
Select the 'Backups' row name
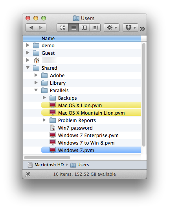tap(68, 98)
